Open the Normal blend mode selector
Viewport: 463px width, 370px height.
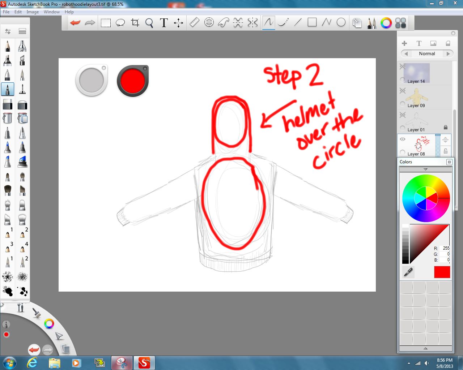click(x=426, y=53)
